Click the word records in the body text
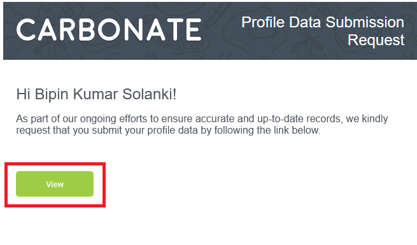This screenshot has width=417, height=245. 325,118
